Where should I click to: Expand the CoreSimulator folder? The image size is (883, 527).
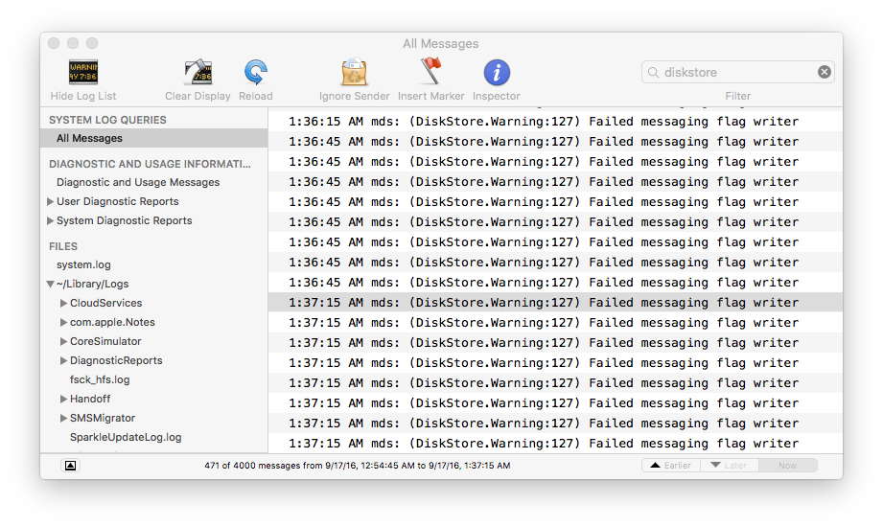pos(63,341)
